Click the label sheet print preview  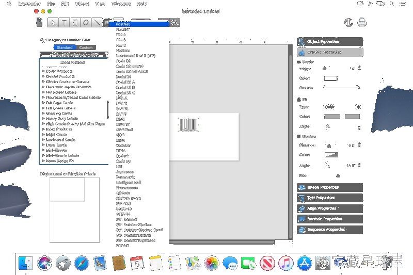click(x=74, y=210)
